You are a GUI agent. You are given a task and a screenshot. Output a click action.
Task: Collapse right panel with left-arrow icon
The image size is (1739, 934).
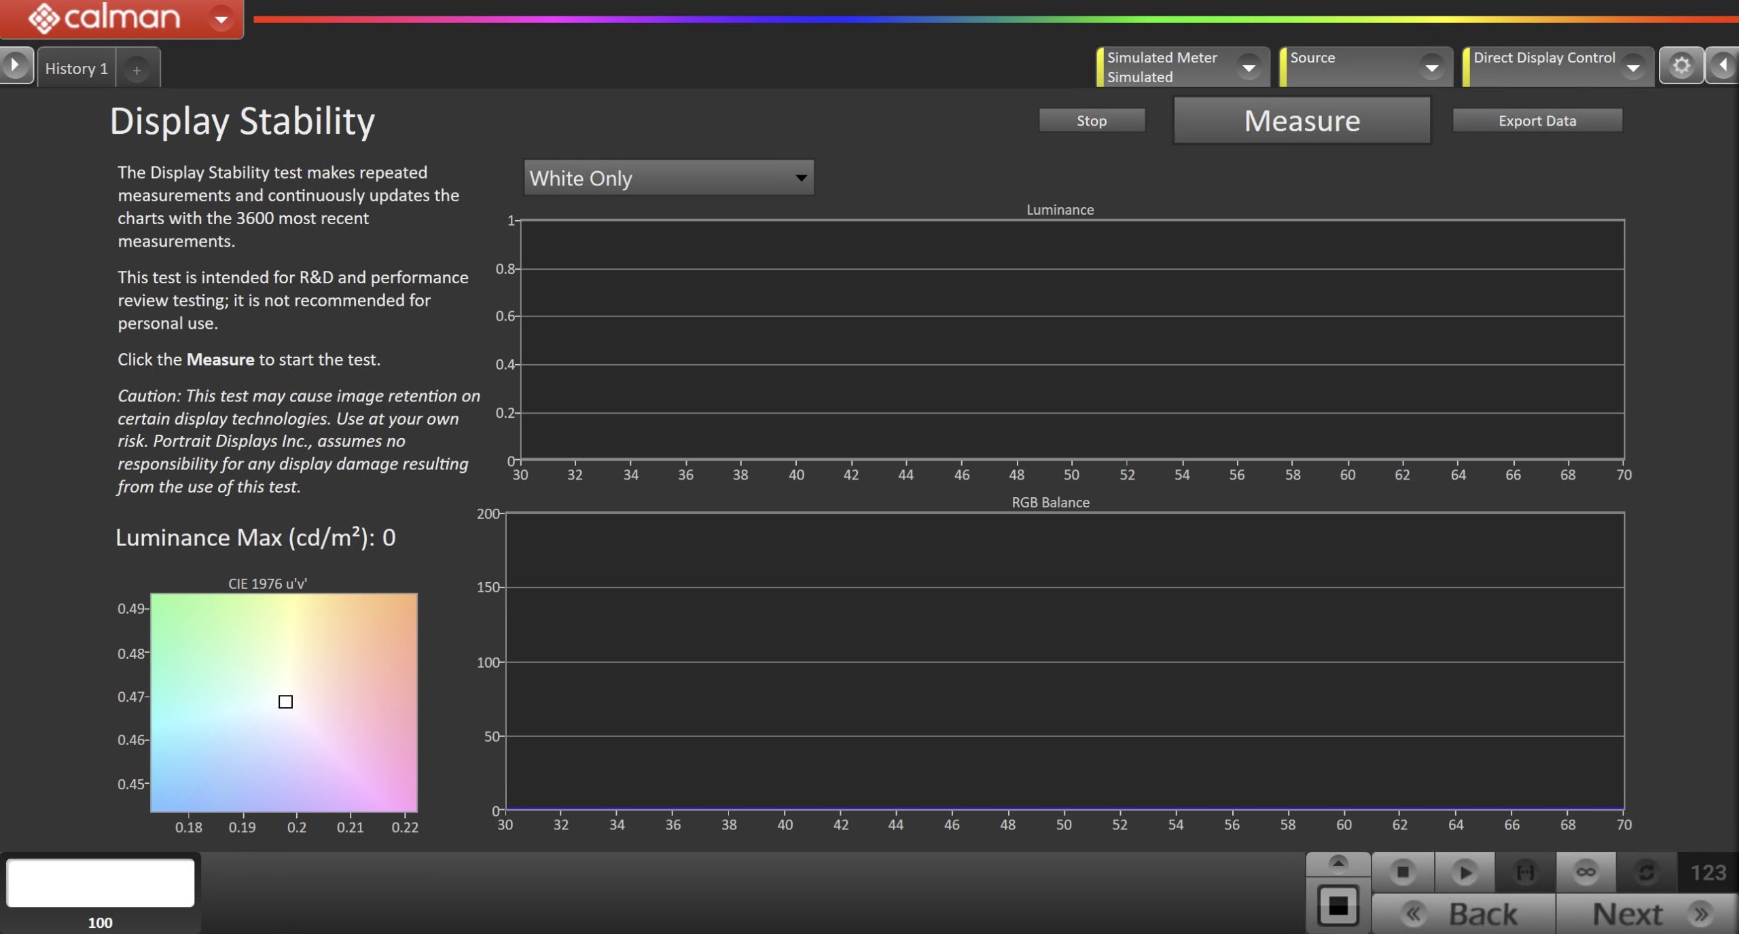click(1723, 66)
